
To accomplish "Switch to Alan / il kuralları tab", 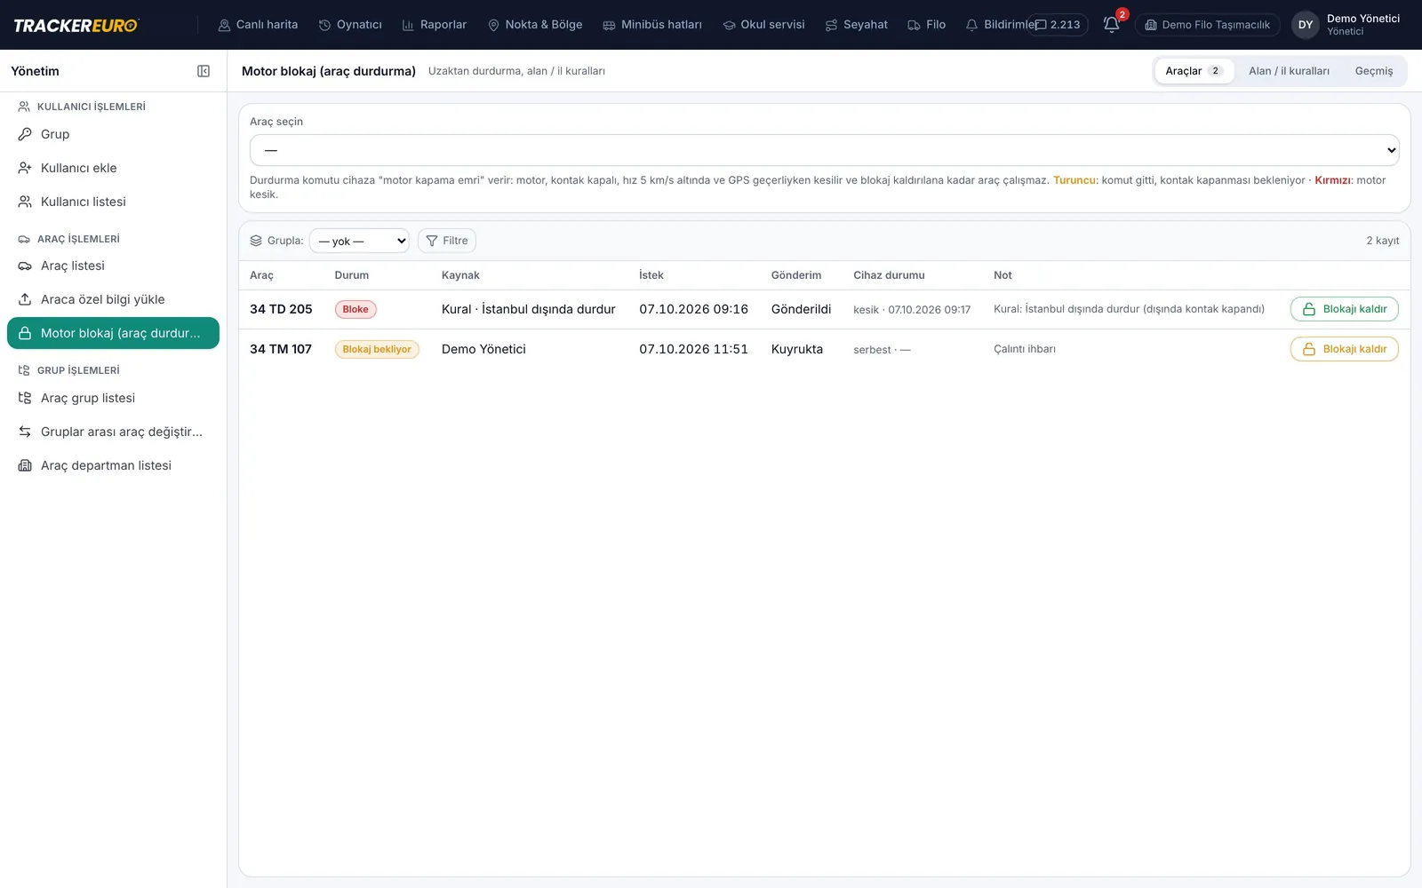I will tap(1289, 71).
